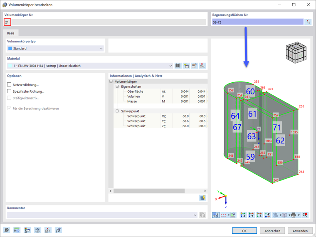Click the solid display model icon in the preview toolbar

click(x=276, y=215)
